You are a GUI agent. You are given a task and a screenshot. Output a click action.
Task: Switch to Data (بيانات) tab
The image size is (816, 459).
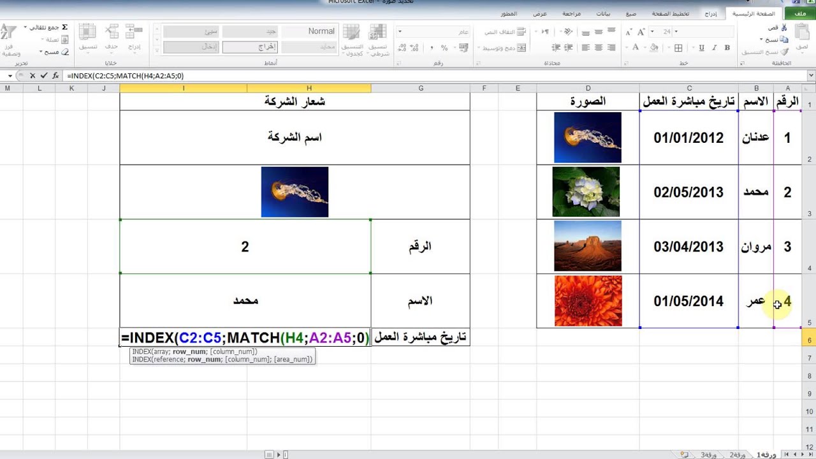603,13
